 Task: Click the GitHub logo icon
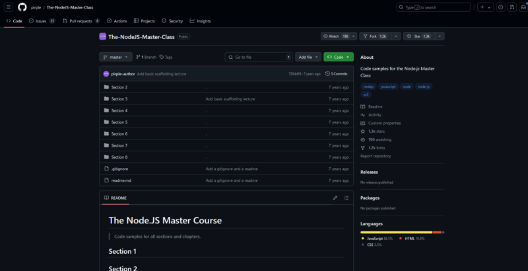tap(22, 7)
